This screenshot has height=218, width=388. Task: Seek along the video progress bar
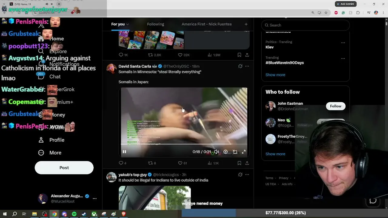[x=184, y=144]
